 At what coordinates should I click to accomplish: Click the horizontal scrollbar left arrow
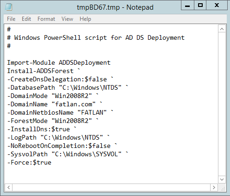[x=9, y=187]
